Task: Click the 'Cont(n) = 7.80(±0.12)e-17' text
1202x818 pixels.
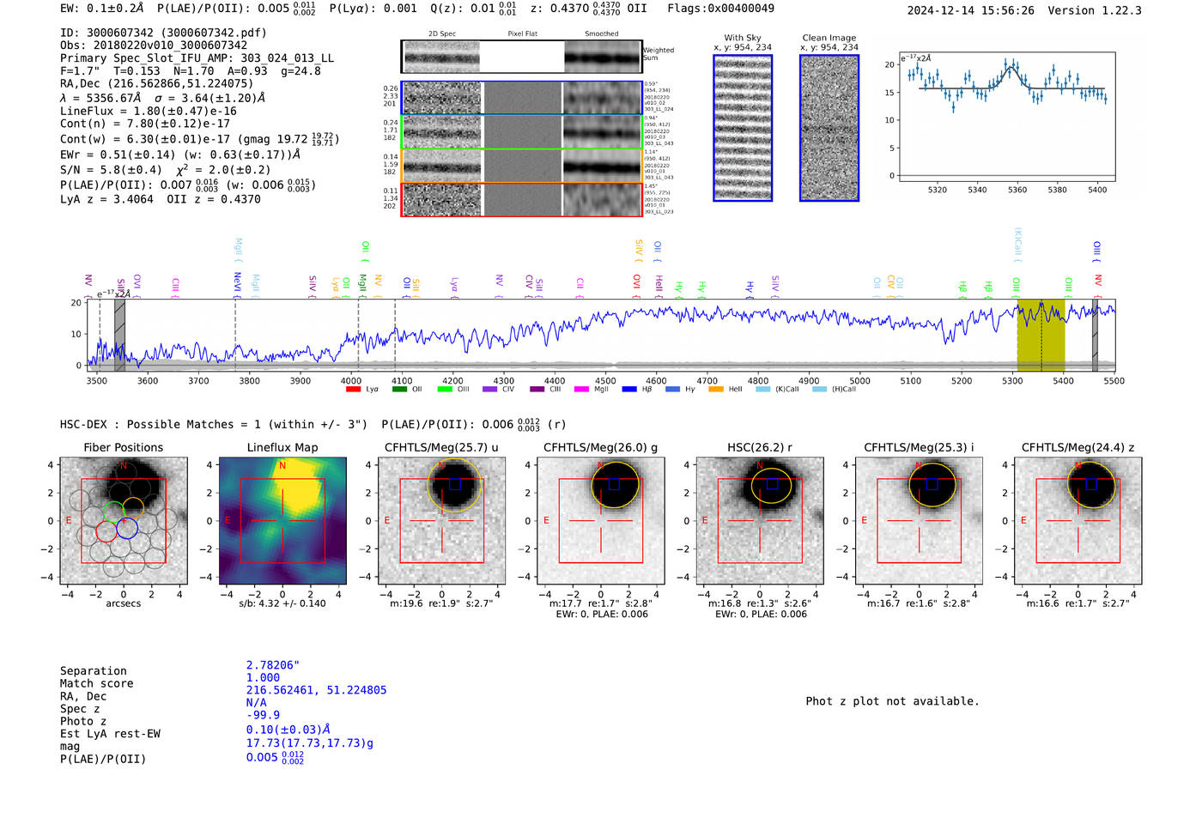Action: tap(145, 124)
